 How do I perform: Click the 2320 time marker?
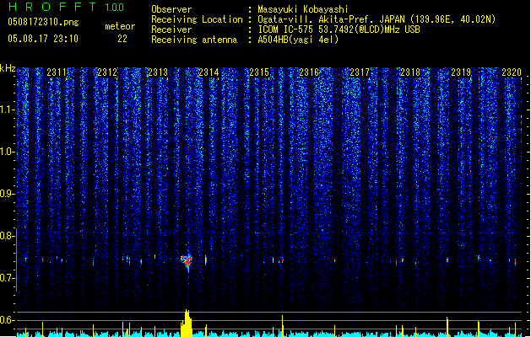(x=512, y=72)
